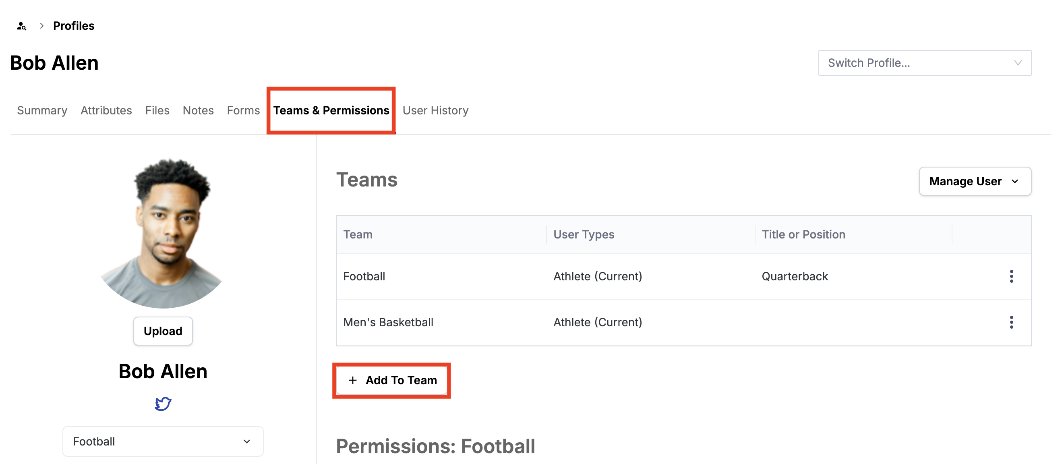The width and height of the screenshot is (1064, 464).
Task: Open the Profiles breadcrumb link
Action: (x=74, y=26)
